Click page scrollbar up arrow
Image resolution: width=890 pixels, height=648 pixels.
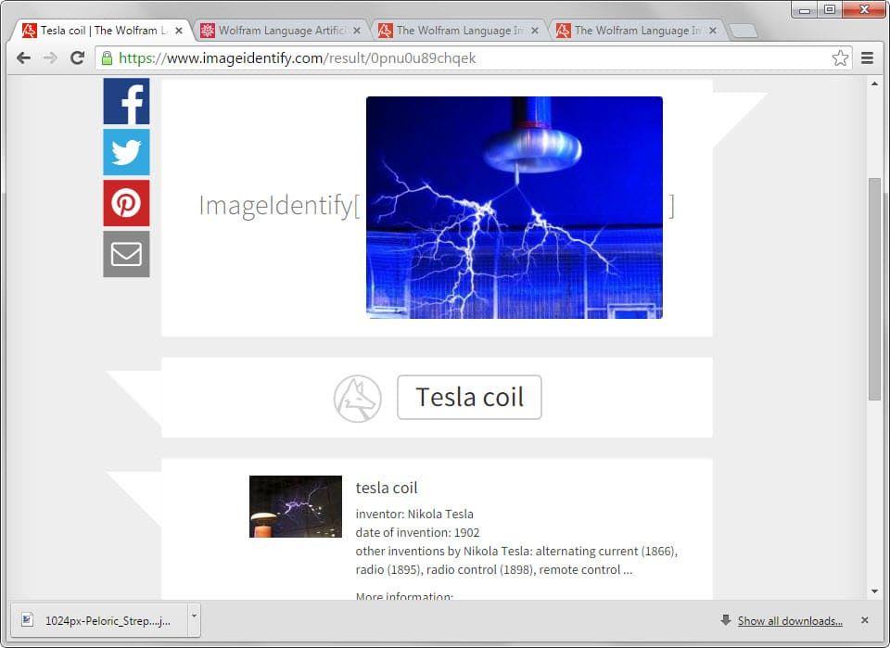[874, 84]
